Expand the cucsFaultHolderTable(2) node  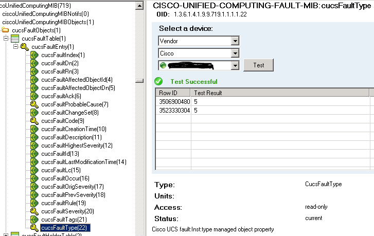(x=6, y=235)
